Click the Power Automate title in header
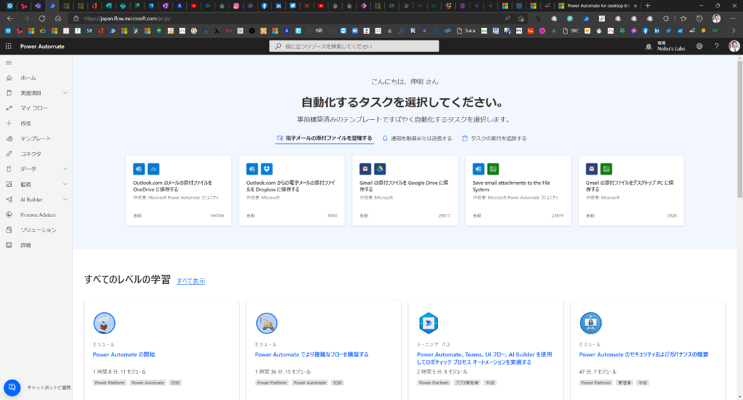743x400 pixels. [42, 46]
